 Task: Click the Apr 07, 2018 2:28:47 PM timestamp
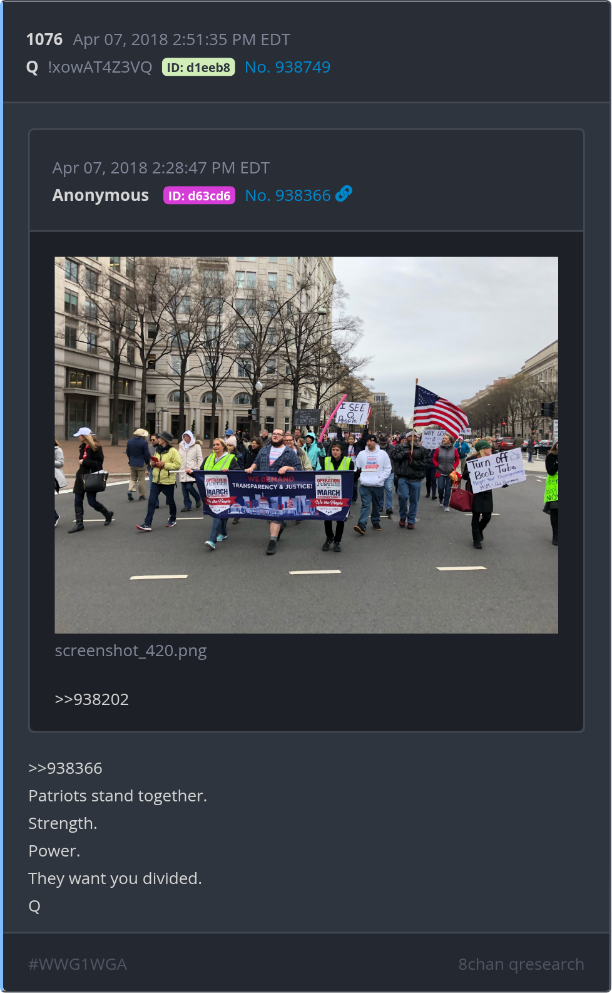(x=161, y=168)
